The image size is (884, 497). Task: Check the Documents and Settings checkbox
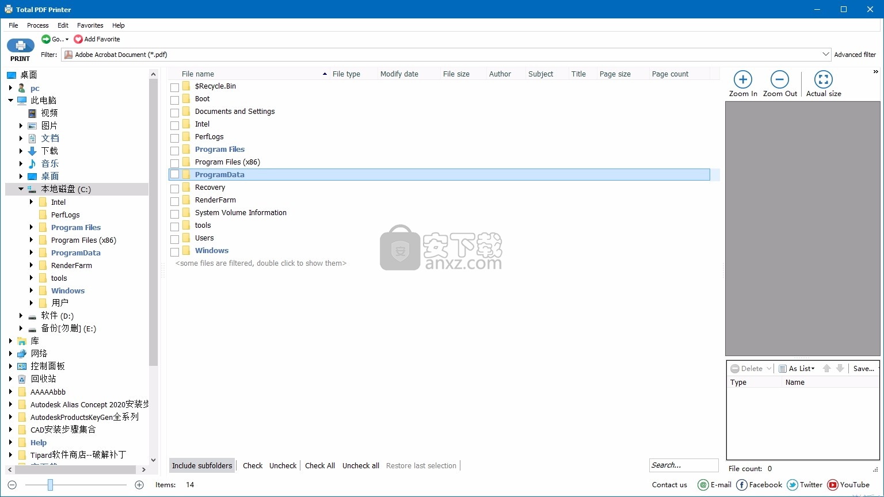(174, 113)
